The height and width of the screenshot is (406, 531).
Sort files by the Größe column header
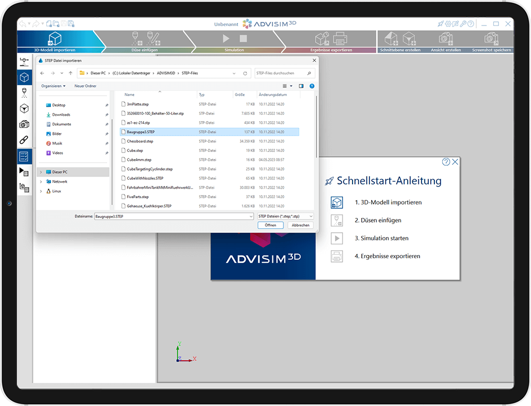click(x=240, y=95)
